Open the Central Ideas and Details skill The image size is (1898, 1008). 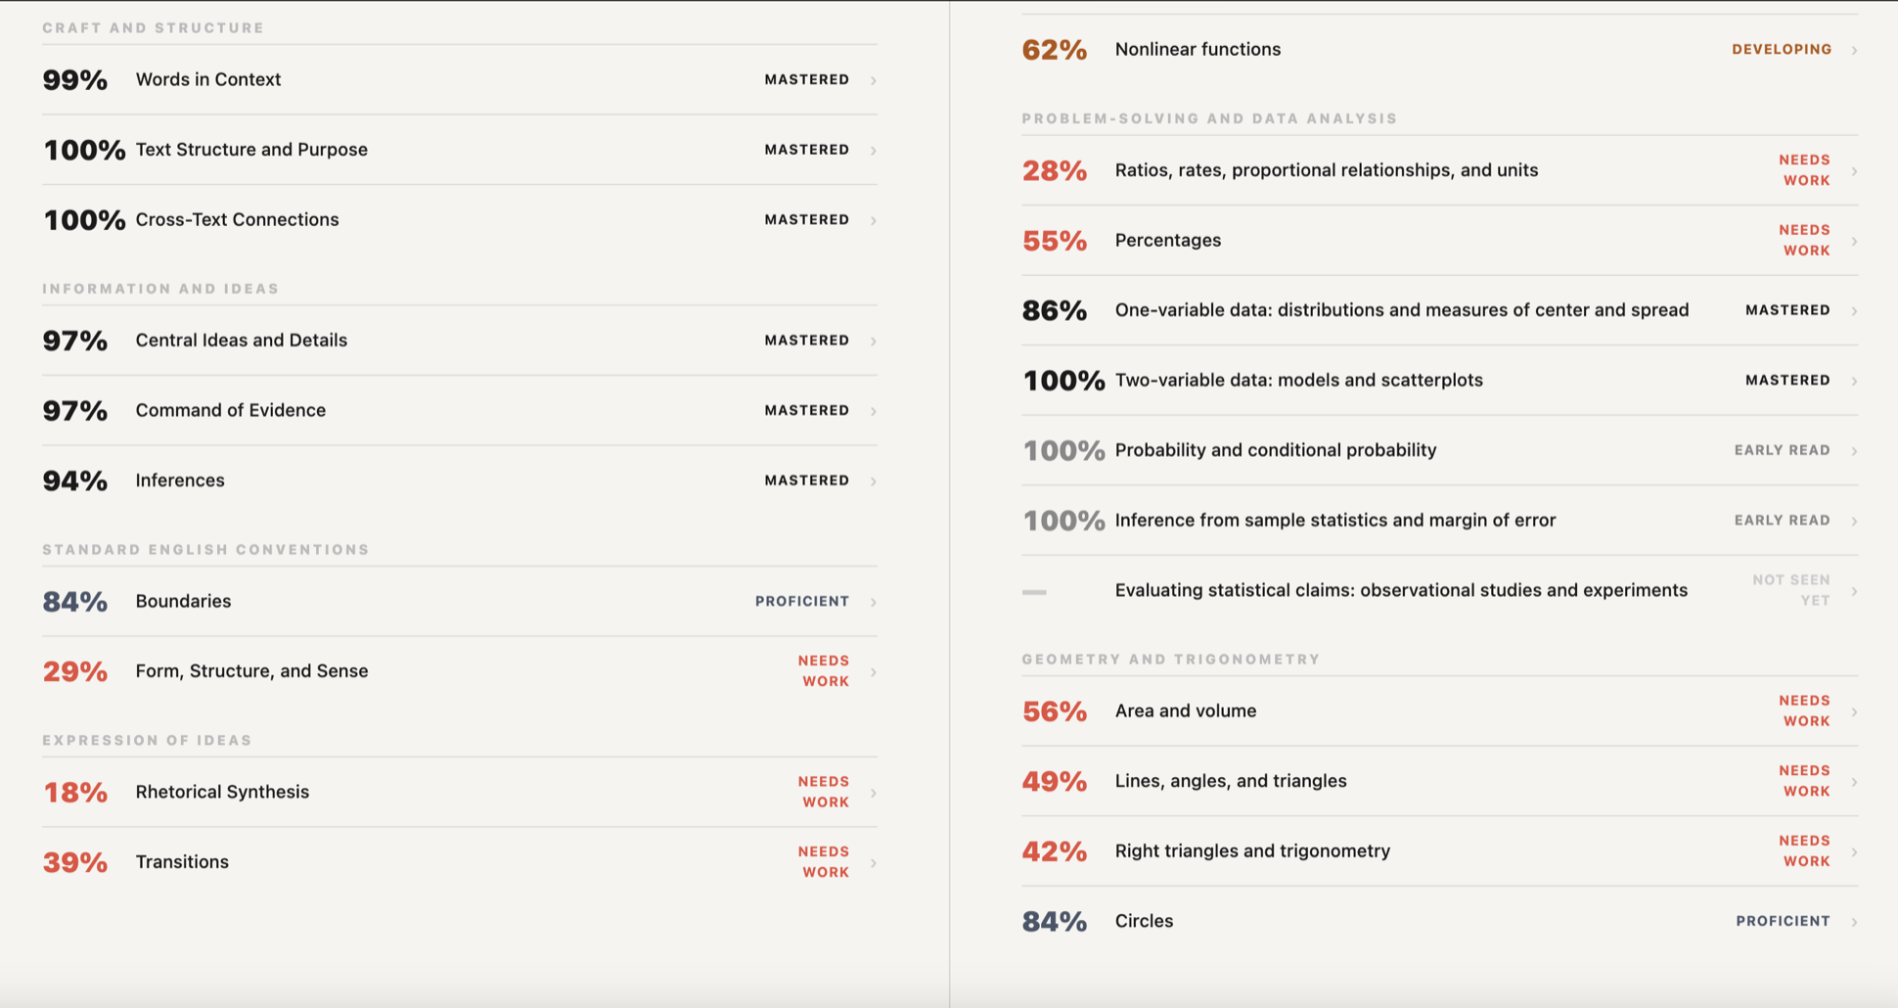[460, 341]
